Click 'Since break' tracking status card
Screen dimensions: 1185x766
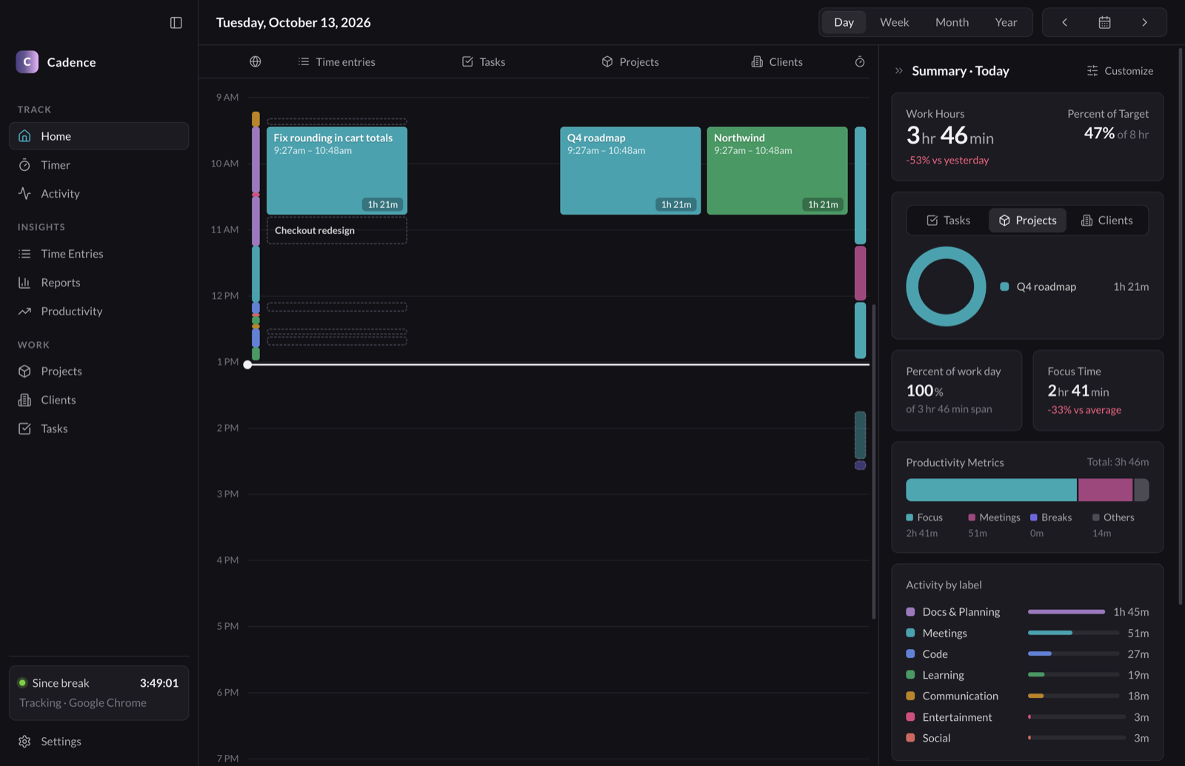point(99,693)
